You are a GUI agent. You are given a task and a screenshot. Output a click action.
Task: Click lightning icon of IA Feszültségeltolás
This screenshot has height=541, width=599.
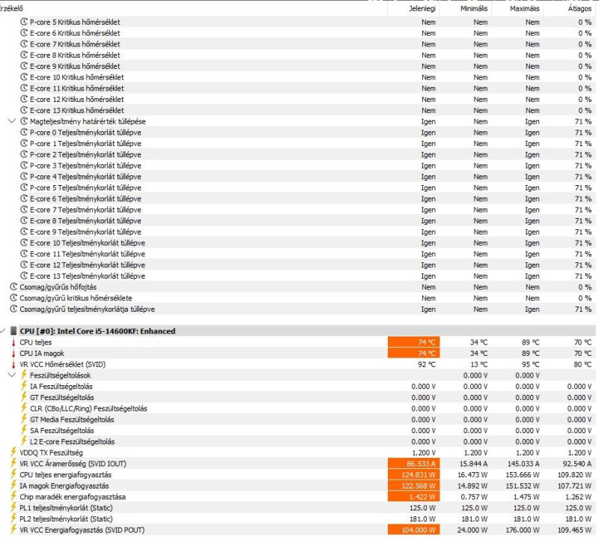(x=24, y=386)
